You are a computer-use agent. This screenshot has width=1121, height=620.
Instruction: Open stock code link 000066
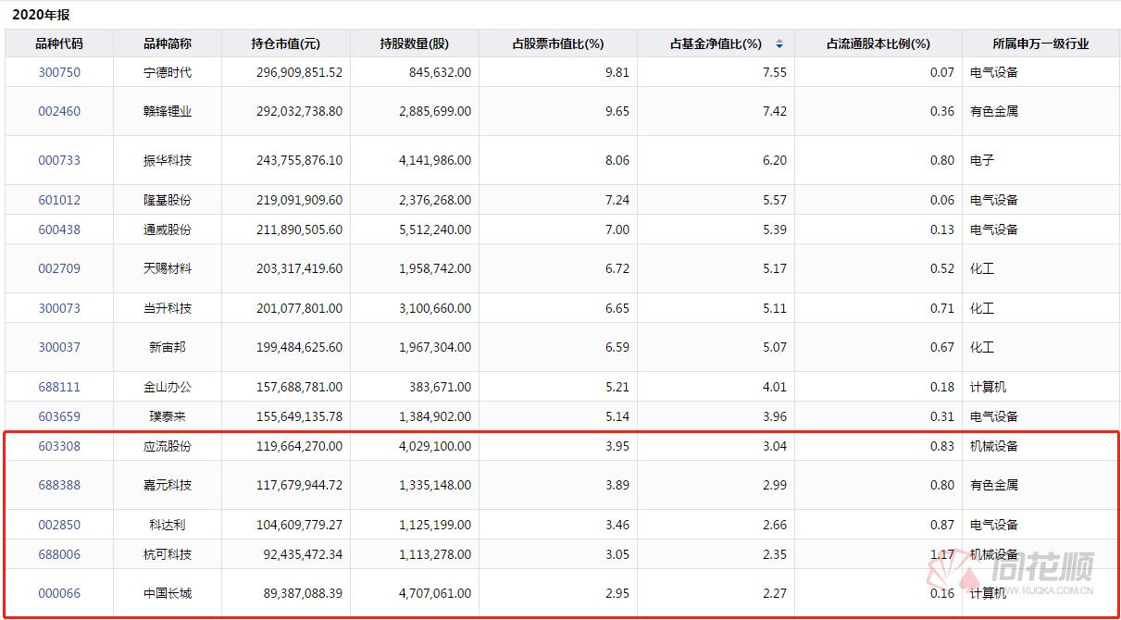pos(59,593)
